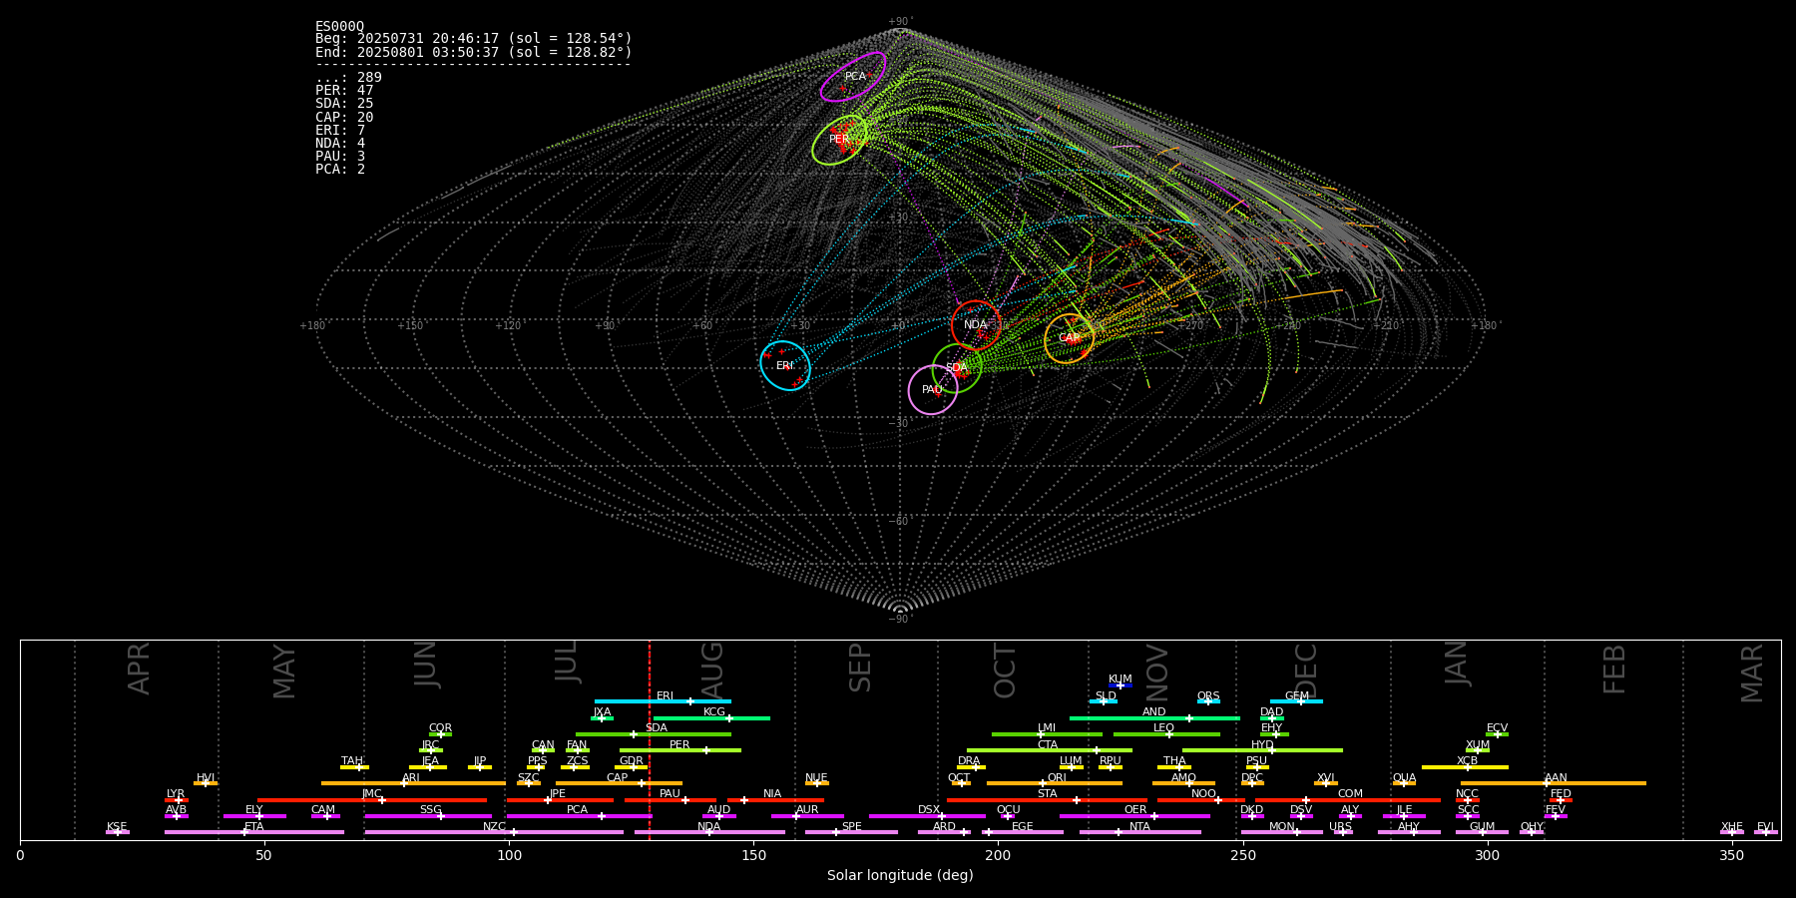Viewport: 1796px width, 898px height.
Task: Click the NZC shower label in timeline
Action: pos(494,827)
